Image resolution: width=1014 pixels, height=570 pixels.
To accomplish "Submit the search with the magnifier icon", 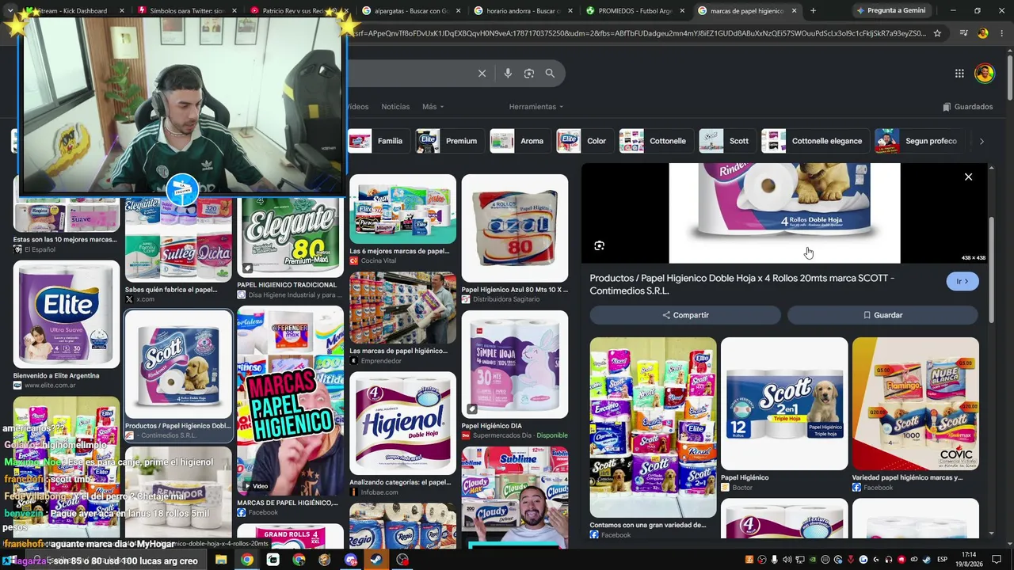I will [x=550, y=74].
